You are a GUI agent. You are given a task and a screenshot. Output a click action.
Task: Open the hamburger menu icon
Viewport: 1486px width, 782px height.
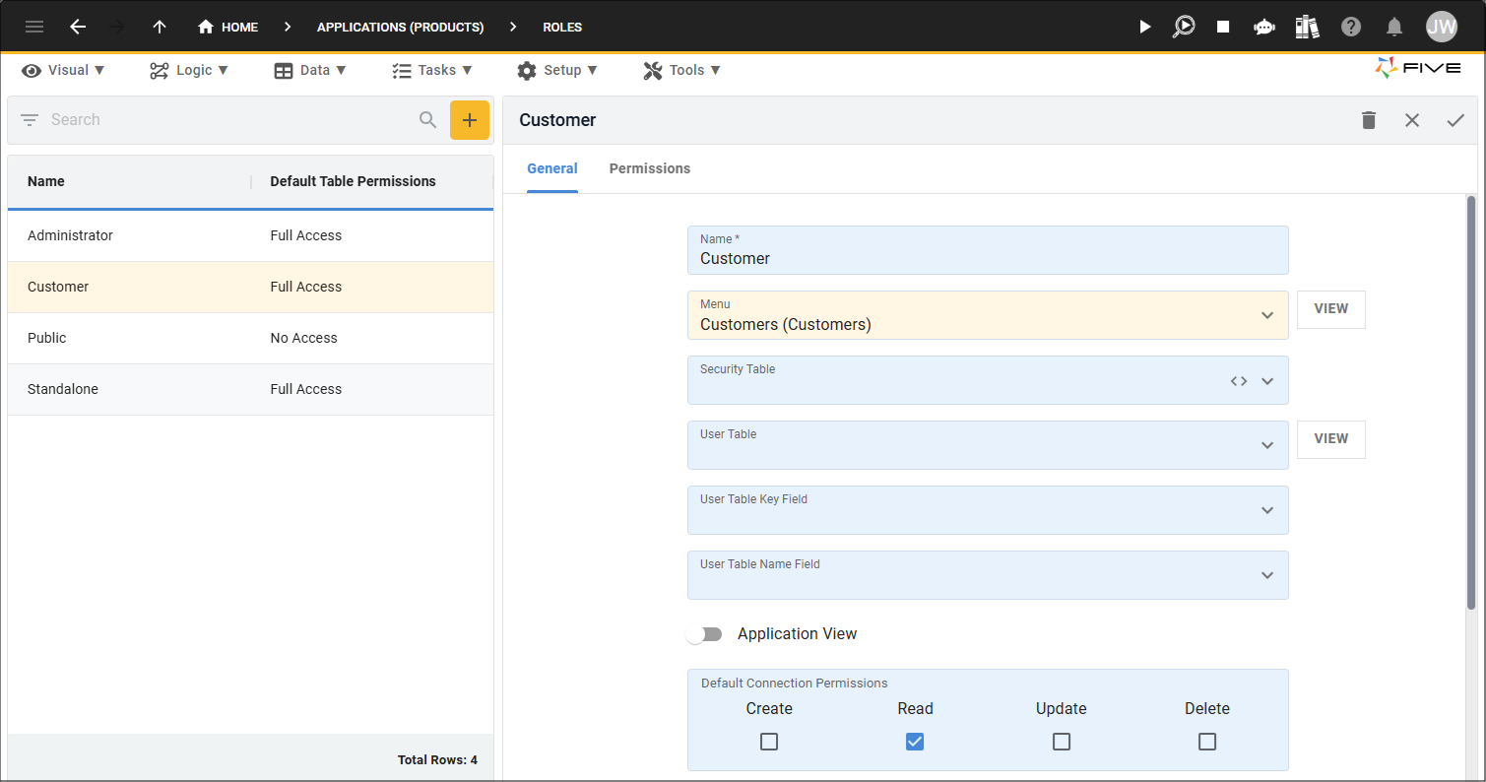pyautogui.click(x=34, y=27)
